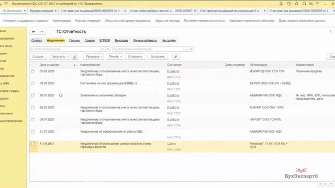
Task: Click document icon of Заявление на получение субсидии row
Action: pos(32,95)
